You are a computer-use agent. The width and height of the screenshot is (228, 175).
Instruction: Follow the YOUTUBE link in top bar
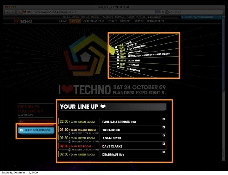pos(141,17)
